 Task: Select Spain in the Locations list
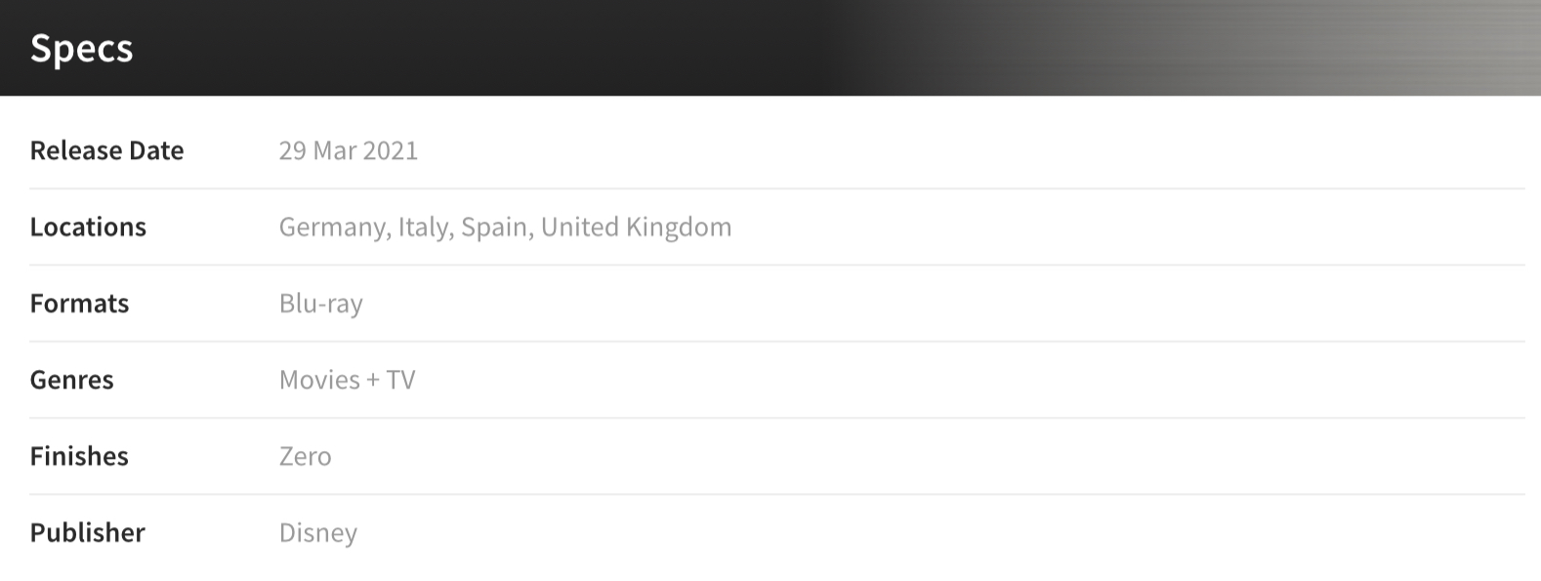[495, 227]
